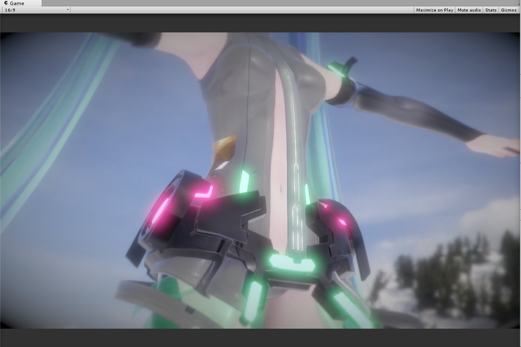Open the Gizmos menu
Screen dimensions: 521x347
click(x=509, y=10)
